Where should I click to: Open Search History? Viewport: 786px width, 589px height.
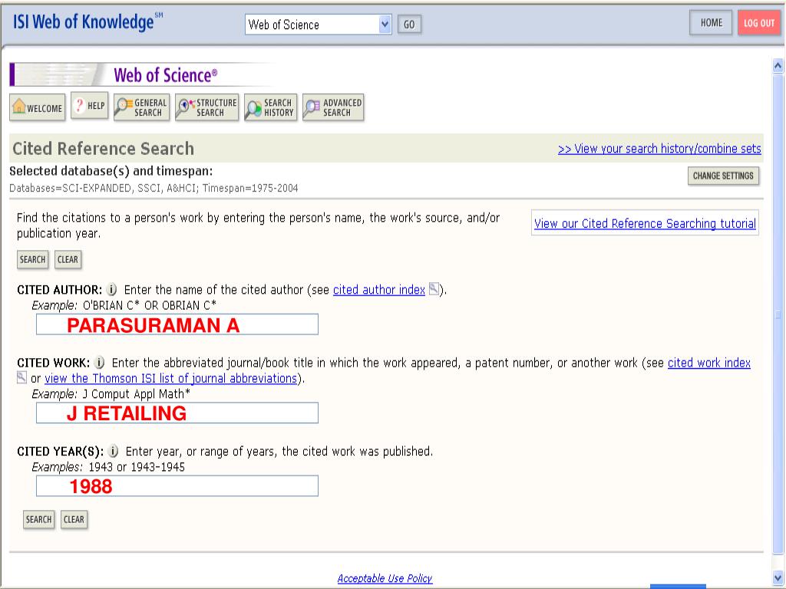[271, 107]
